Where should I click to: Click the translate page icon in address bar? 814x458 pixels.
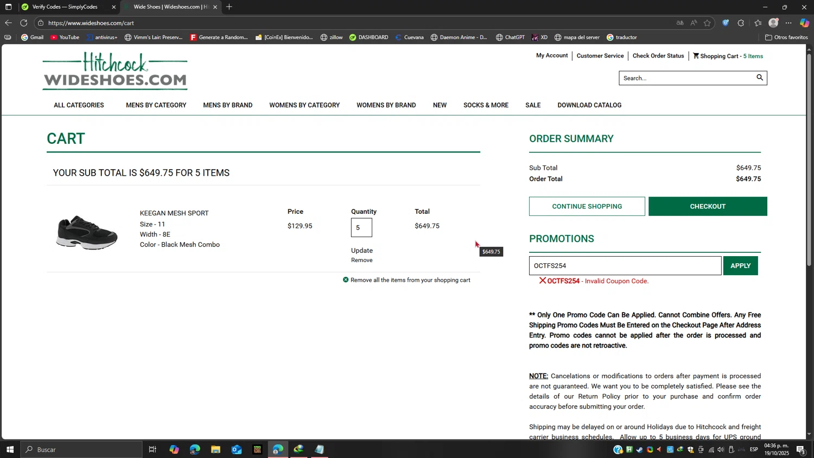click(x=680, y=23)
